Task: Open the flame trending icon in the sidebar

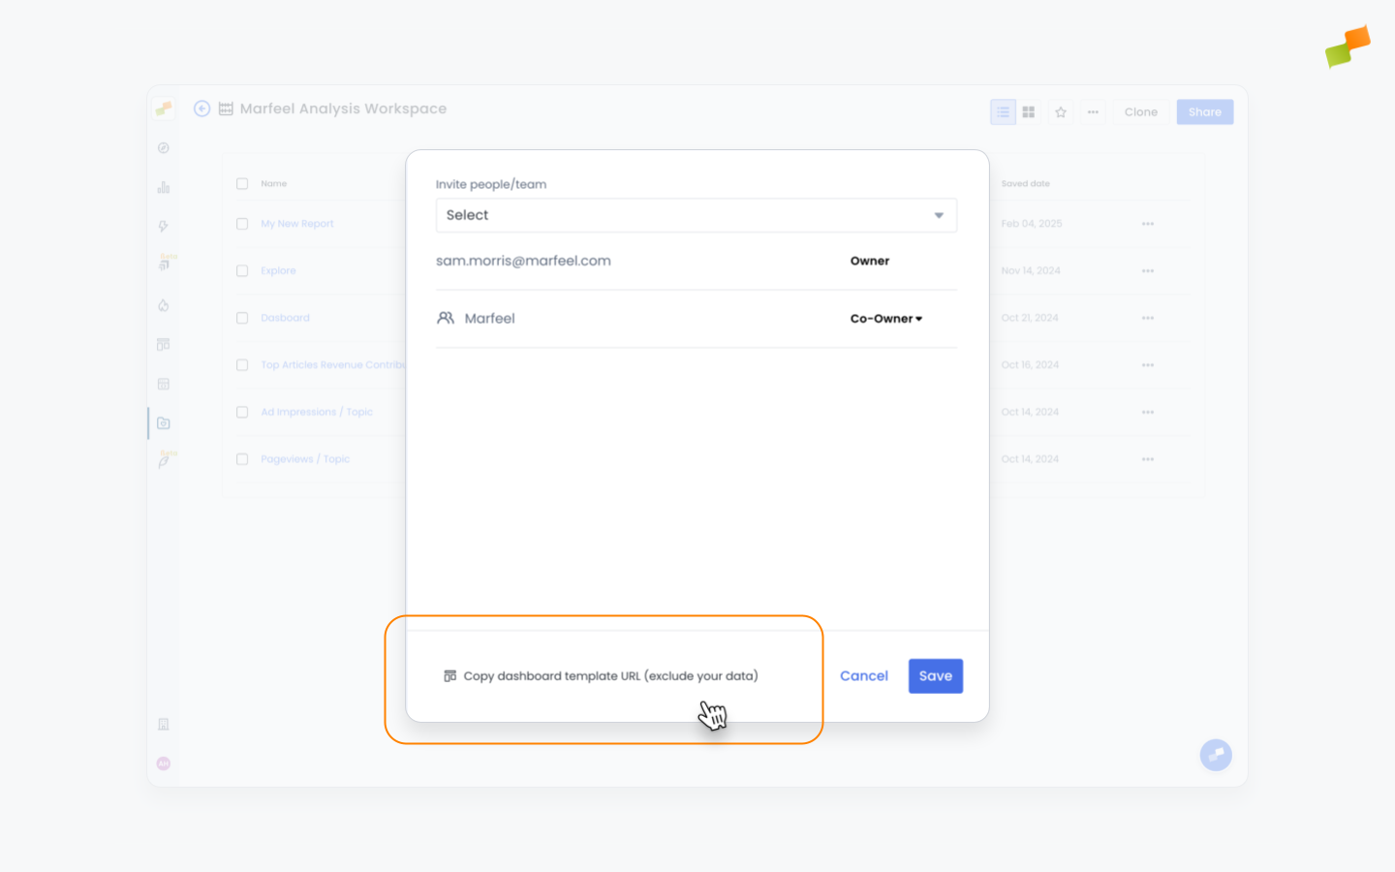Action: [163, 305]
